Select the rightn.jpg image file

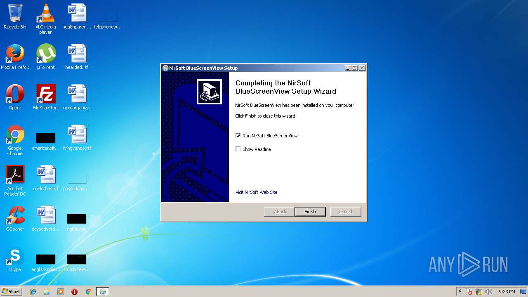pyautogui.click(x=77, y=222)
